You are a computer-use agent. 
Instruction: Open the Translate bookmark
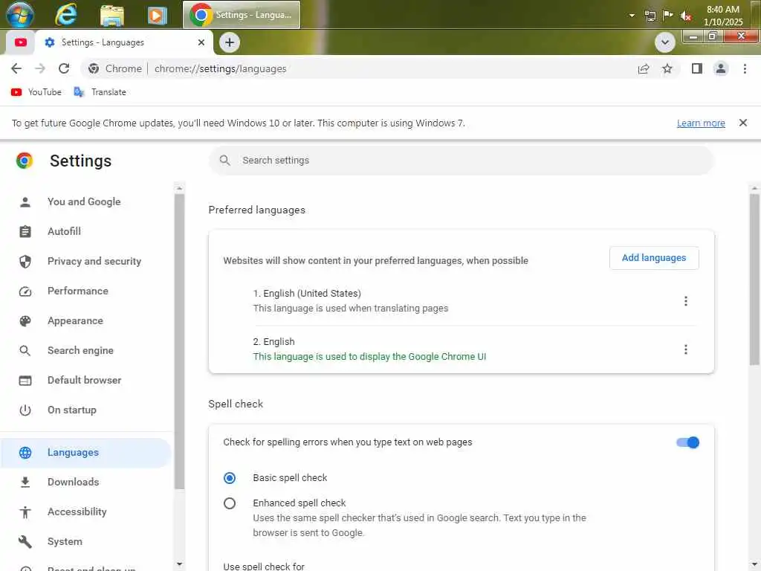[x=100, y=91]
